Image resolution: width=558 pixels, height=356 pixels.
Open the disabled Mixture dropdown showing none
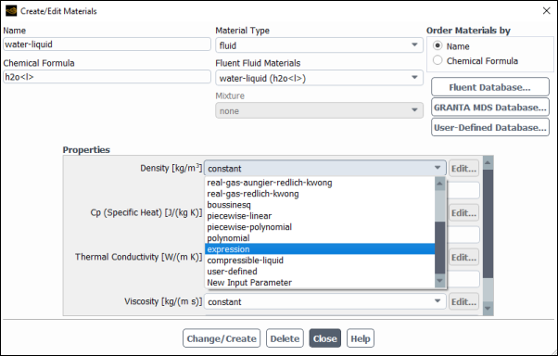click(x=319, y=110)
